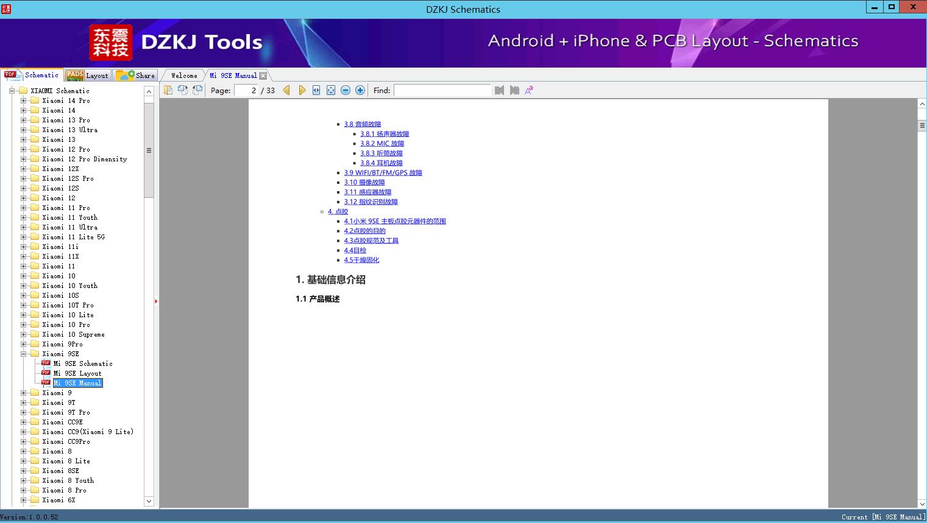Open the 3.8 audio fault link
The image size is (927, 523).
(363, 124)
